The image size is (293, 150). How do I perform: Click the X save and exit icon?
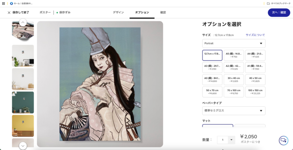(9, 13)
